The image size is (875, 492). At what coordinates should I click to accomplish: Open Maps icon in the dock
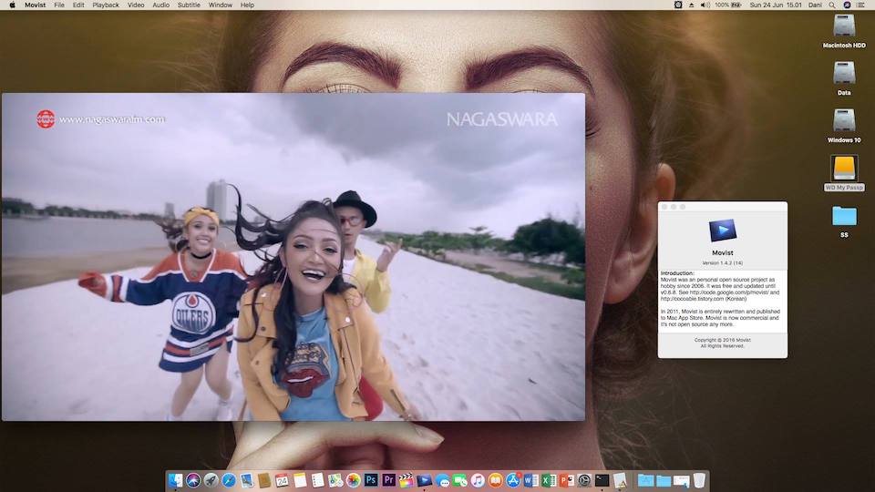pyautogui.click(x=335, y=480)
